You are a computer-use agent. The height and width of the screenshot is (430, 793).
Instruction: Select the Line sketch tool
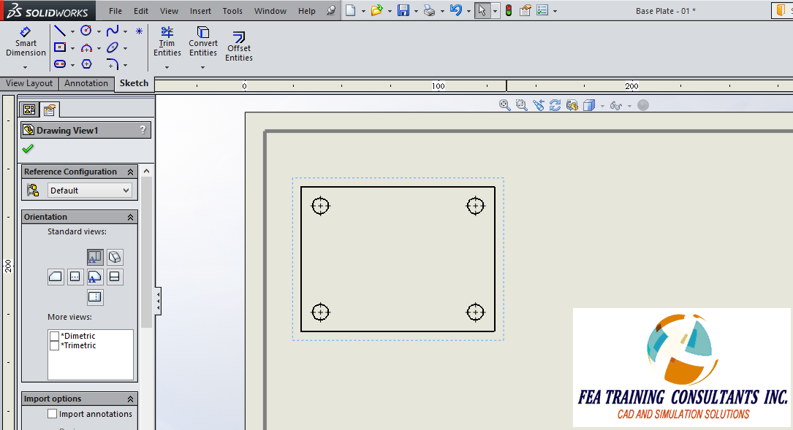[x=58, y=31]
